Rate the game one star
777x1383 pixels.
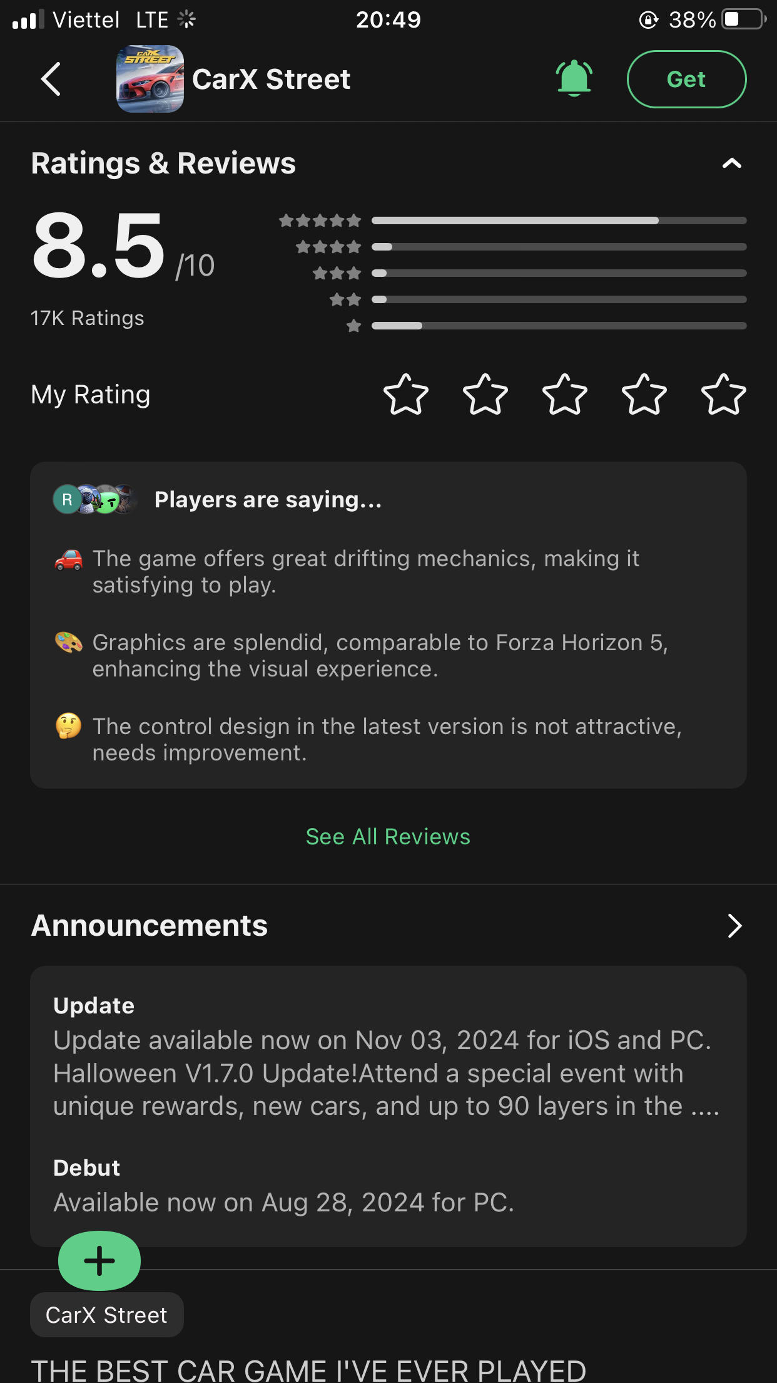pos(406,395)
